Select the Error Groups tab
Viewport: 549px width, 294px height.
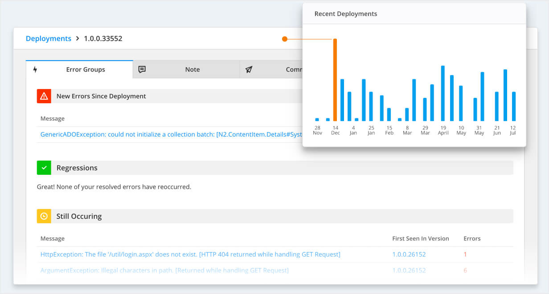86,69
